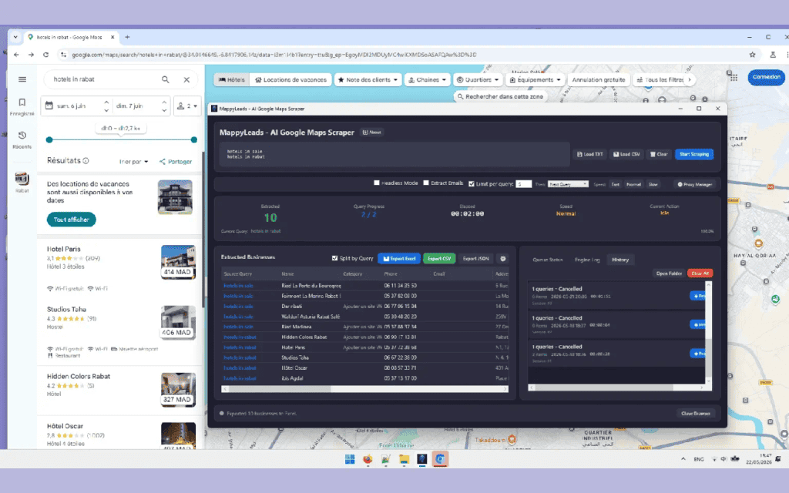The image size is (789, 493).
Task: Expand Équipements filter dropdown
Action: tap(535, 79)
